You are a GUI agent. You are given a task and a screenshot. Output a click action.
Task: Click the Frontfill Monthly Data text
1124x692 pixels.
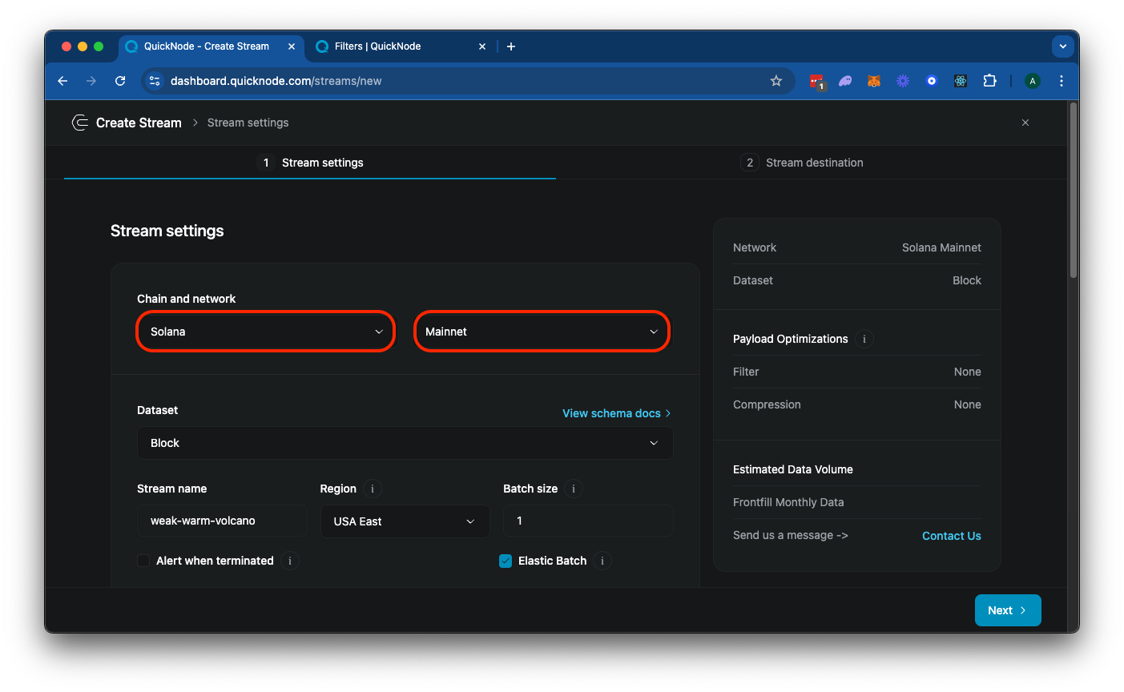pyautogui.click(x=788, y=502)
